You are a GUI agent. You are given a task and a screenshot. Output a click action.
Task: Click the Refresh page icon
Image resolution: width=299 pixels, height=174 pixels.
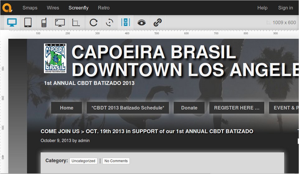click(93, 22)
